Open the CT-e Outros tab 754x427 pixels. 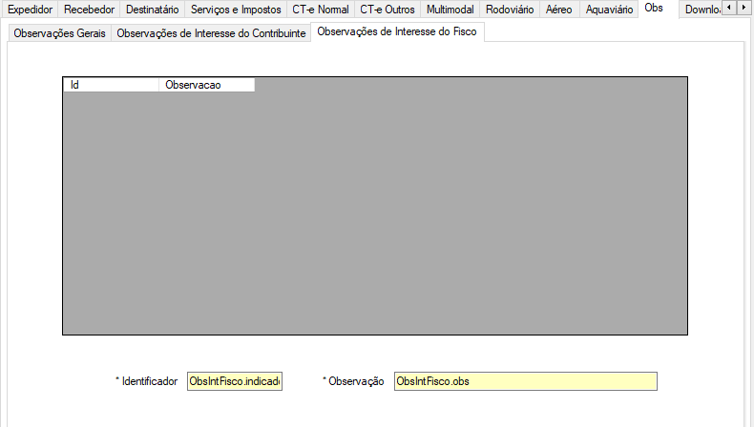click(x=387, y=10)
